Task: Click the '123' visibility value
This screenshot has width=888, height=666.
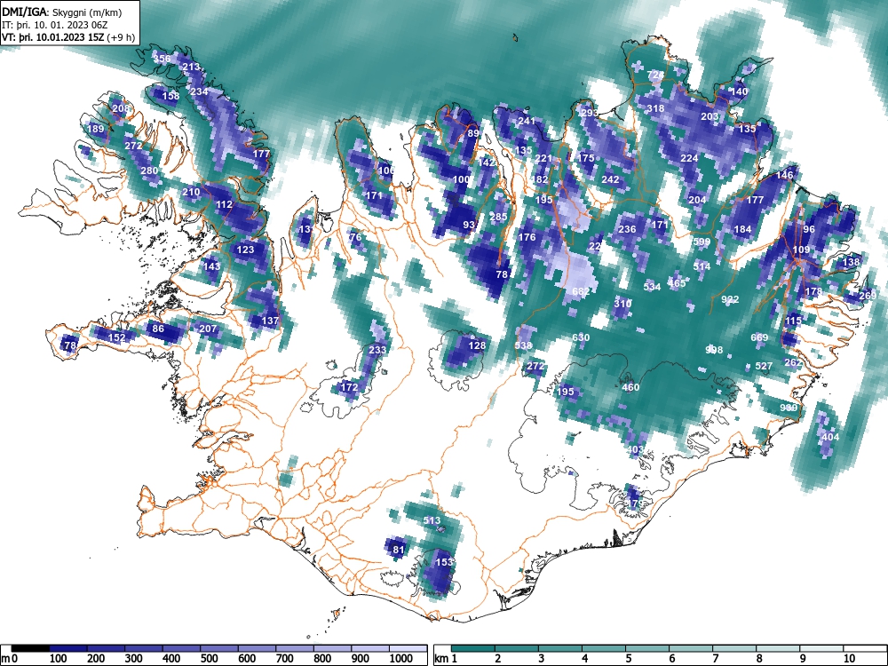Action: (x=245, y=250)
